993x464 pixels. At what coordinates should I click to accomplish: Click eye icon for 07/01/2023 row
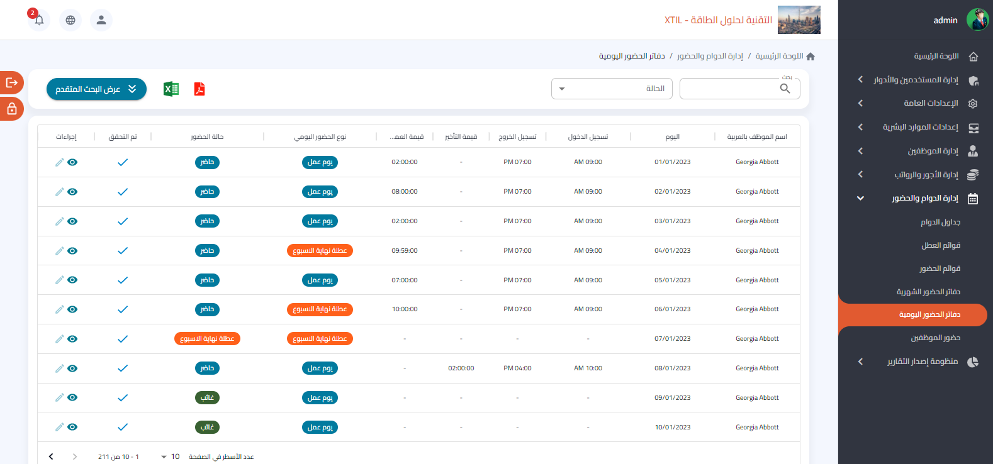coord(73,339)
